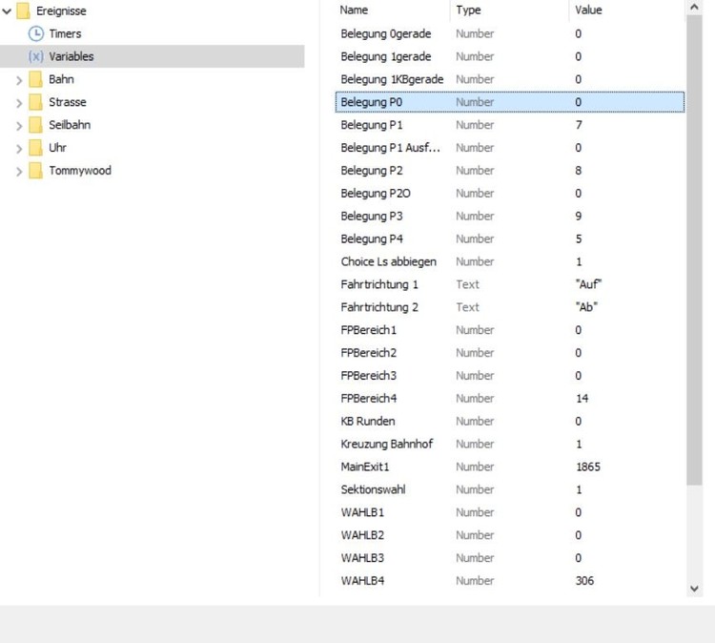
Task: Click the Strasse folder icon
Action: coord(35,102)
